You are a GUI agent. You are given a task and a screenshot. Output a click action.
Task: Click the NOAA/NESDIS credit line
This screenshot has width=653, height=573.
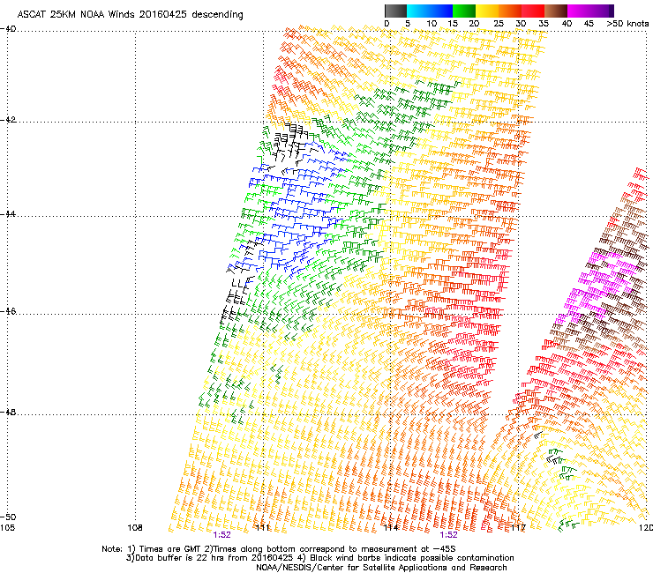381,568
